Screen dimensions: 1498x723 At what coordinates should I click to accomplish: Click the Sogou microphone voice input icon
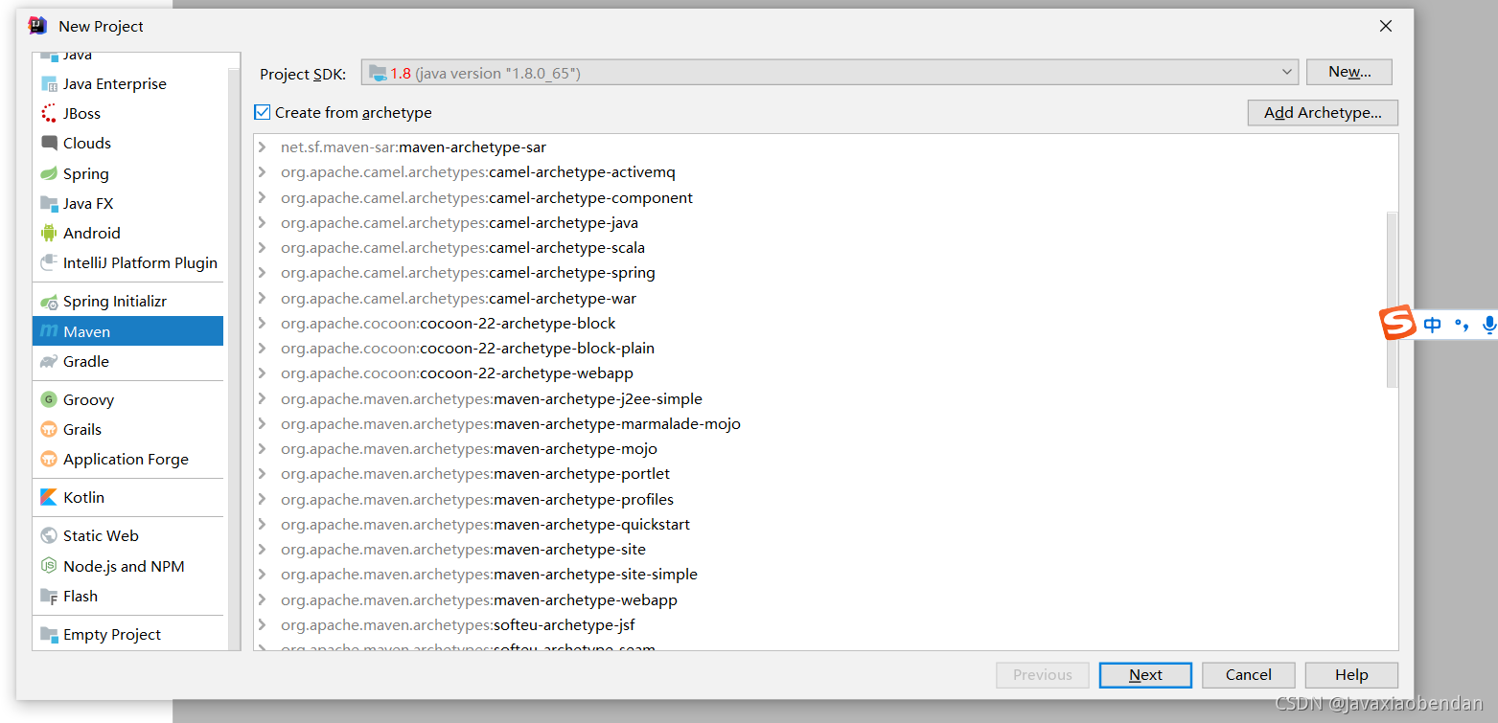(x=1488, y=326)
